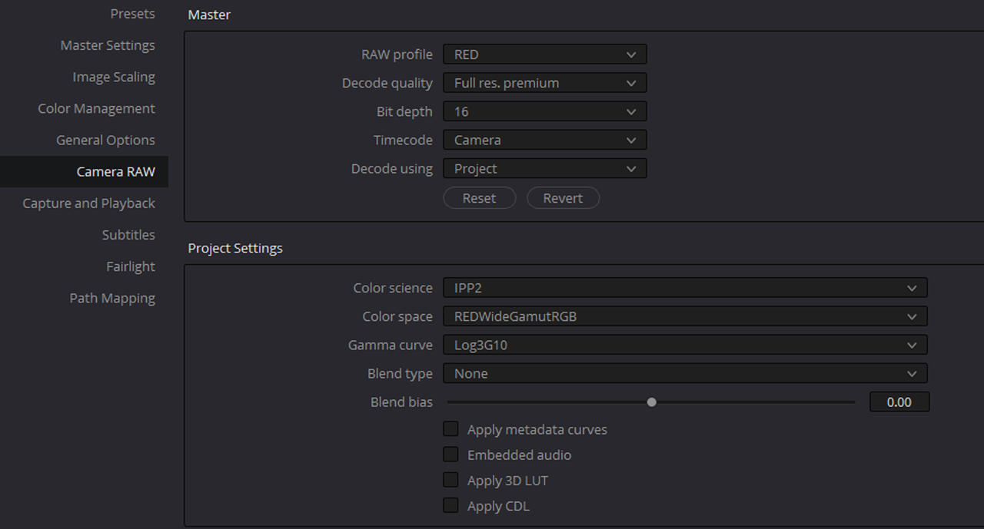Enable Apply metadata curves checkbox
Image resolution: width=984 pixels, height=529 pixels.
(x=451, y=429)
